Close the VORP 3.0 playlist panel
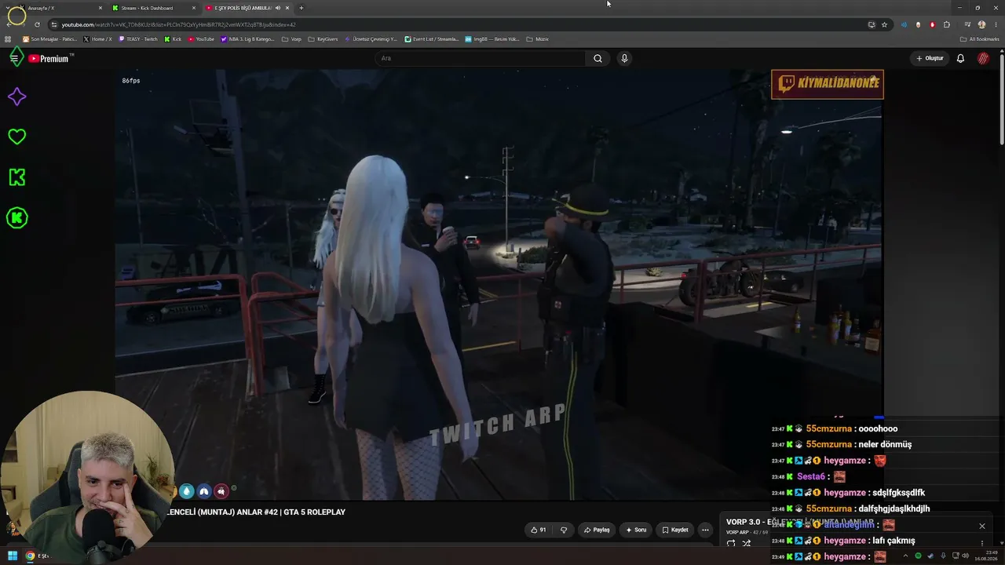Screen dimensions: 1005x565 click(981, 526)
